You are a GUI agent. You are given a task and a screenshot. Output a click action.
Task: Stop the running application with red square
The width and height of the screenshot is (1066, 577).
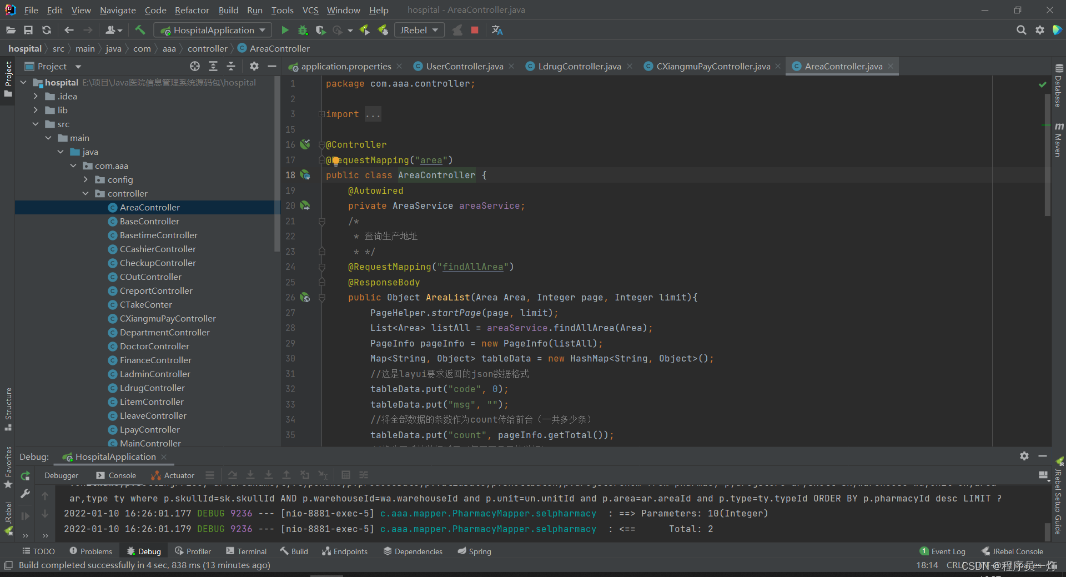tap(475, 30)
